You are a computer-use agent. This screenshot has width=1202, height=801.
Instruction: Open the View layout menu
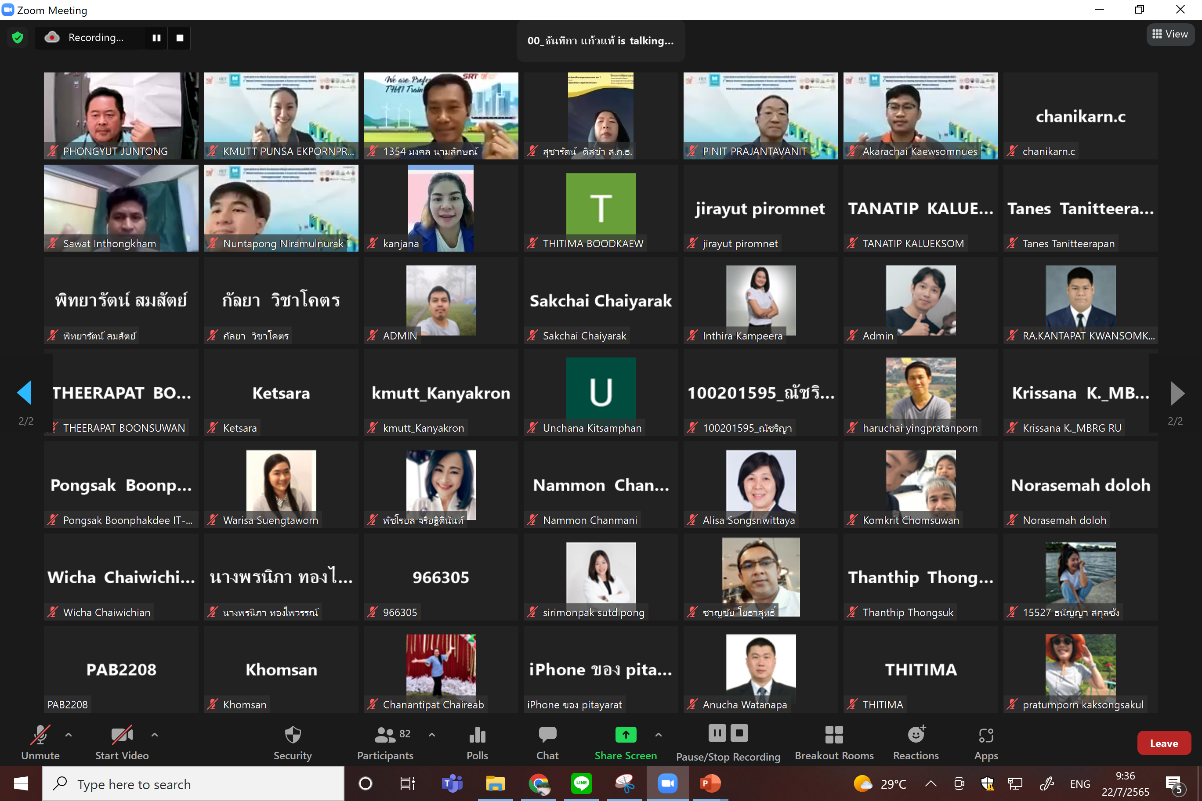click(x=1170, y=34)
